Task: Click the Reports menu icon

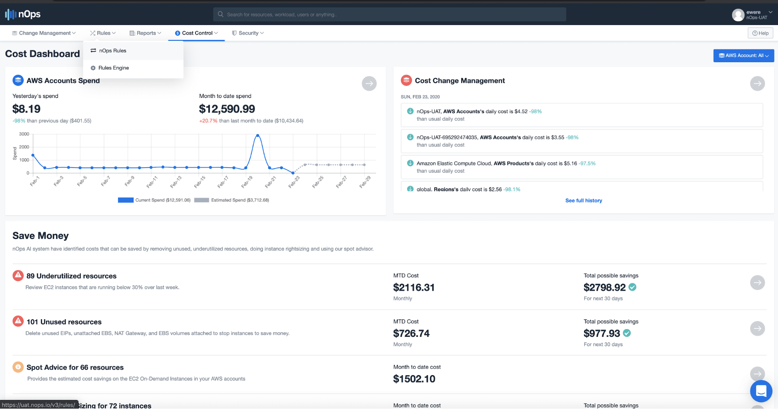Action: [132, 33]
